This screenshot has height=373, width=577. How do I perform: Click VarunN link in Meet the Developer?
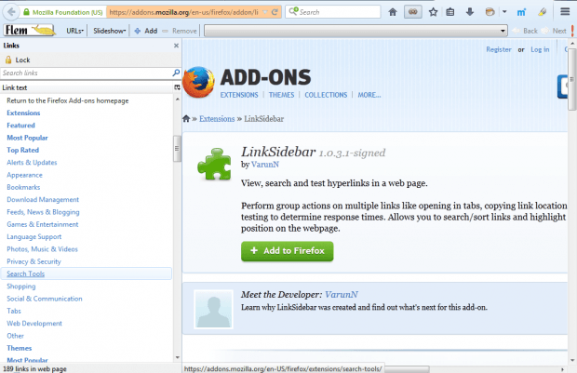coord(342,295)
